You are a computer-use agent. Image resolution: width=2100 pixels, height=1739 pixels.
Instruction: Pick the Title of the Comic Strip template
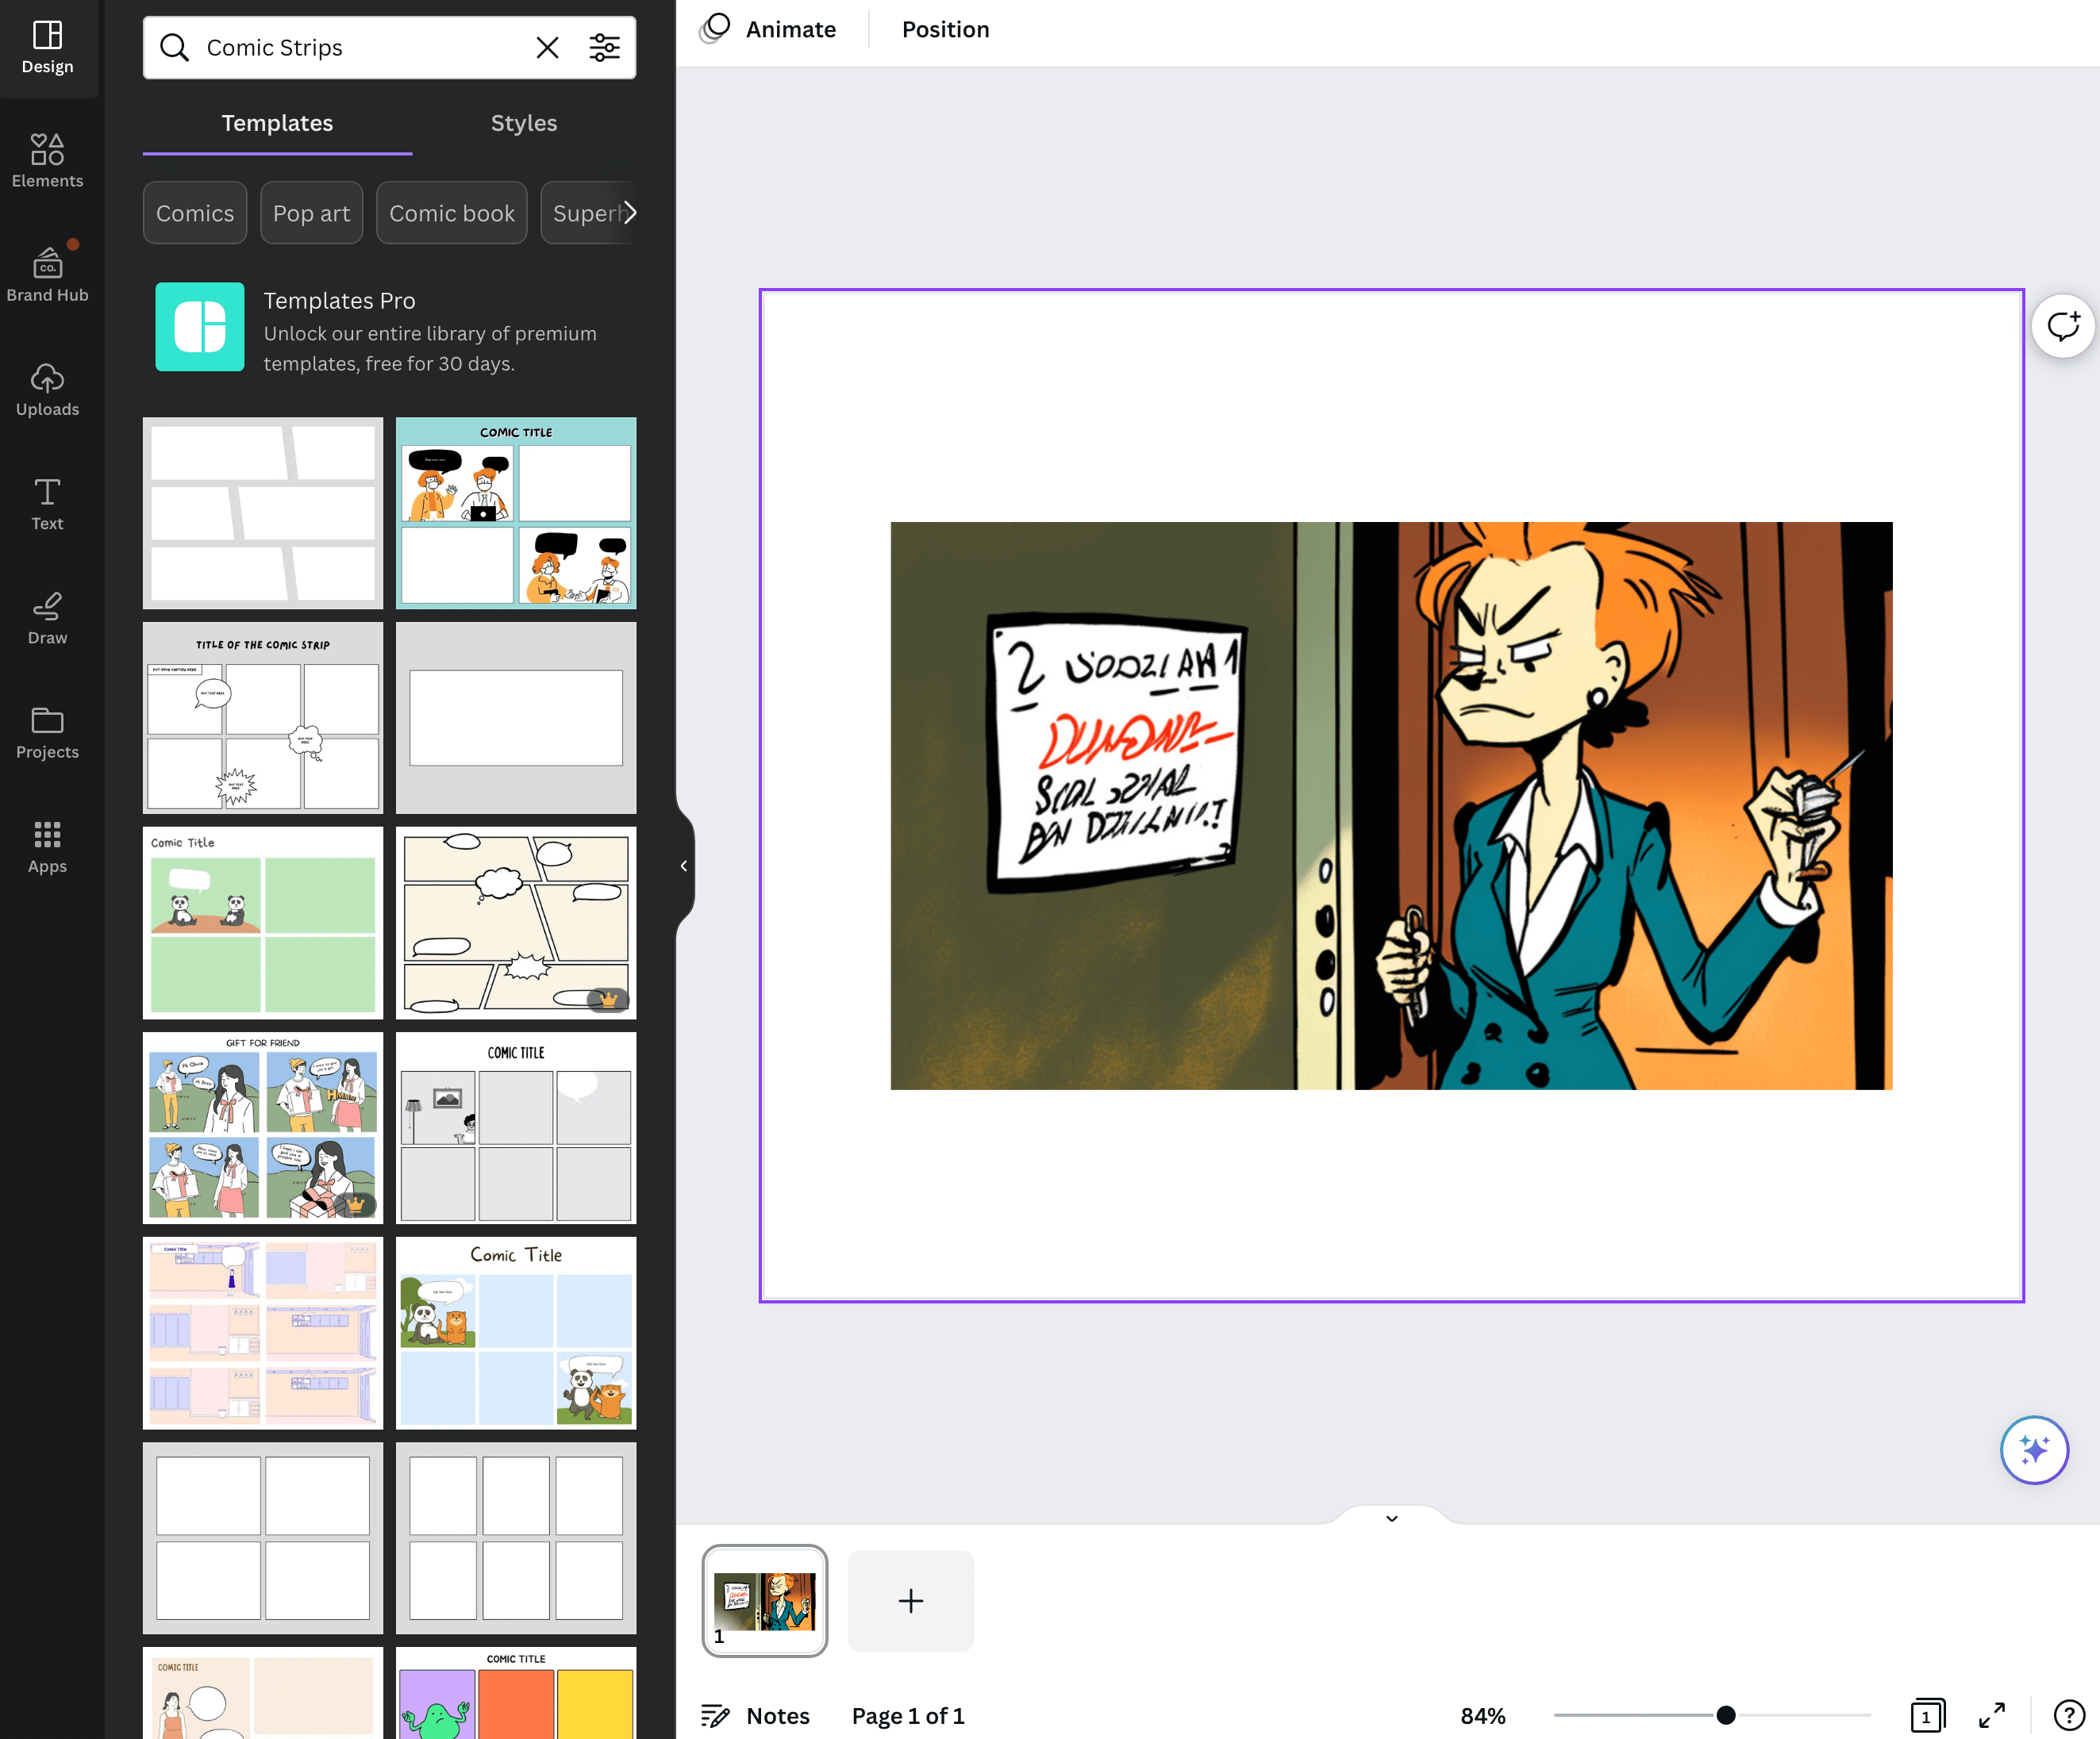tap(263, 718)
